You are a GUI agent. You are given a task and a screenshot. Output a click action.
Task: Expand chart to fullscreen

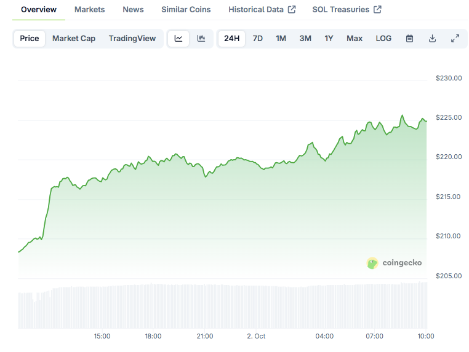(x=455, y=38)
